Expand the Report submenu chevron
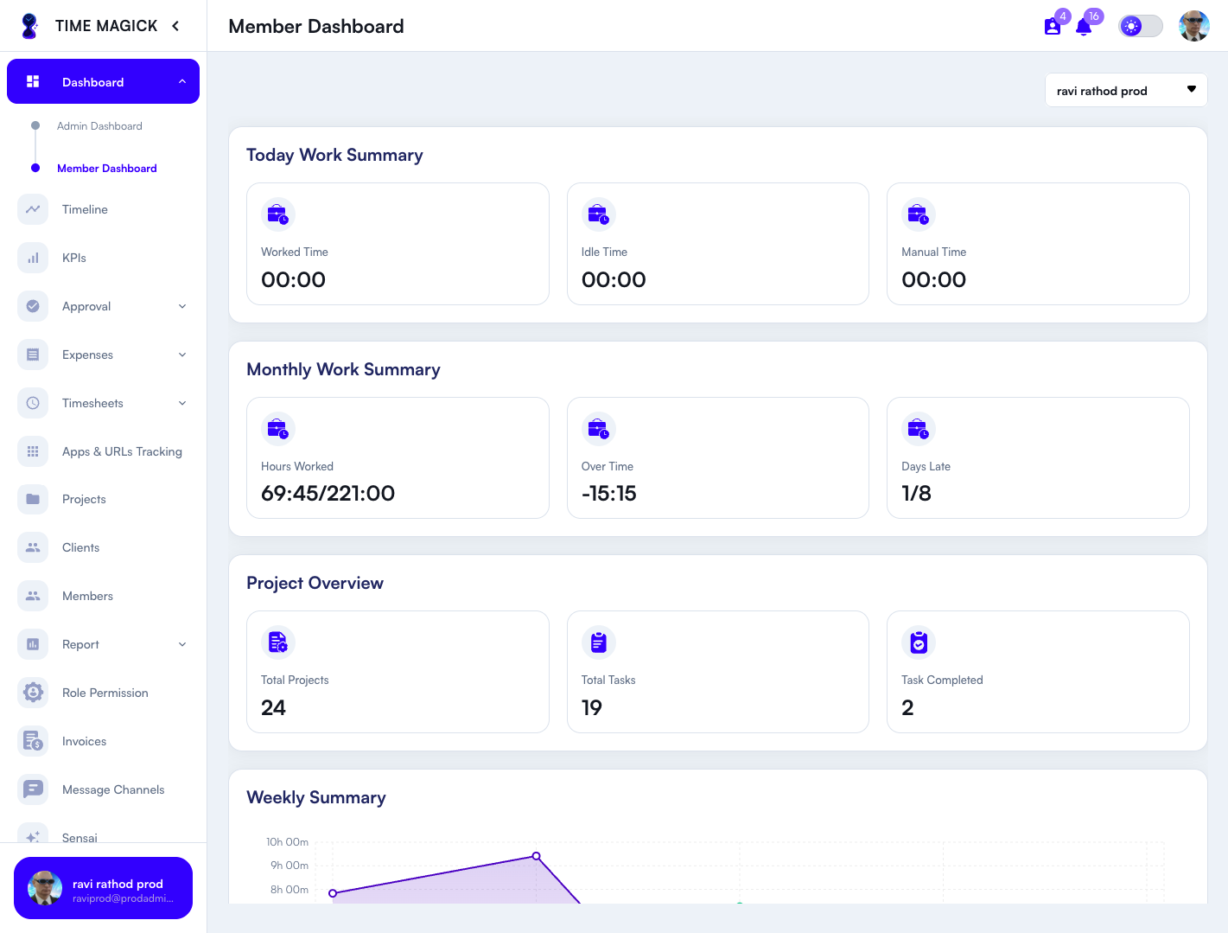 point(182,644)
